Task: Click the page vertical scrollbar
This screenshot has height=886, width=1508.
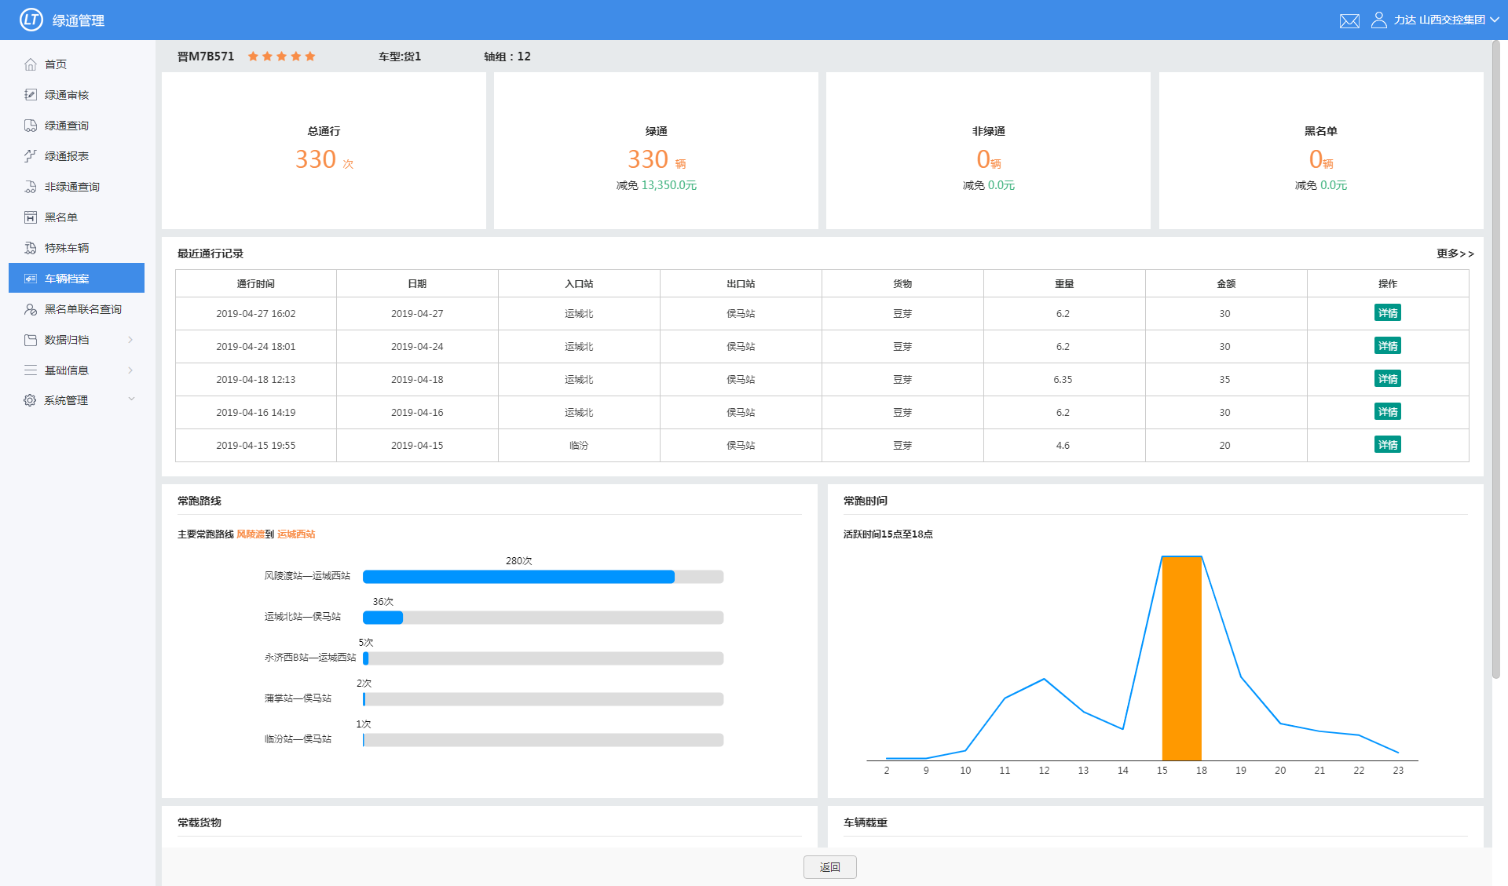Action: pyautogui.click(x=1496, y=361)
